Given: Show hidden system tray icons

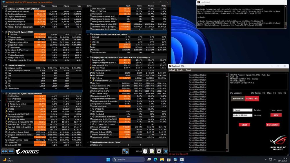Looking at the screenshot, I should [x=266, y=160].
